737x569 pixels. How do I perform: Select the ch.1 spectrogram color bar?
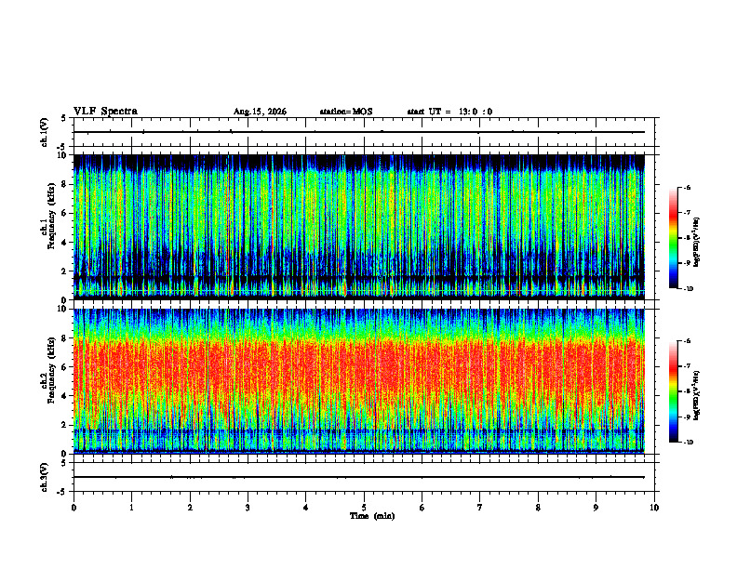point(673,238)
